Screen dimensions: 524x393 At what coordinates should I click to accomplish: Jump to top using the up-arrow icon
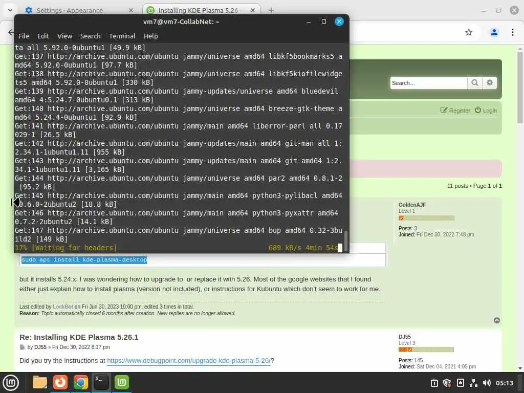point(497,320)
